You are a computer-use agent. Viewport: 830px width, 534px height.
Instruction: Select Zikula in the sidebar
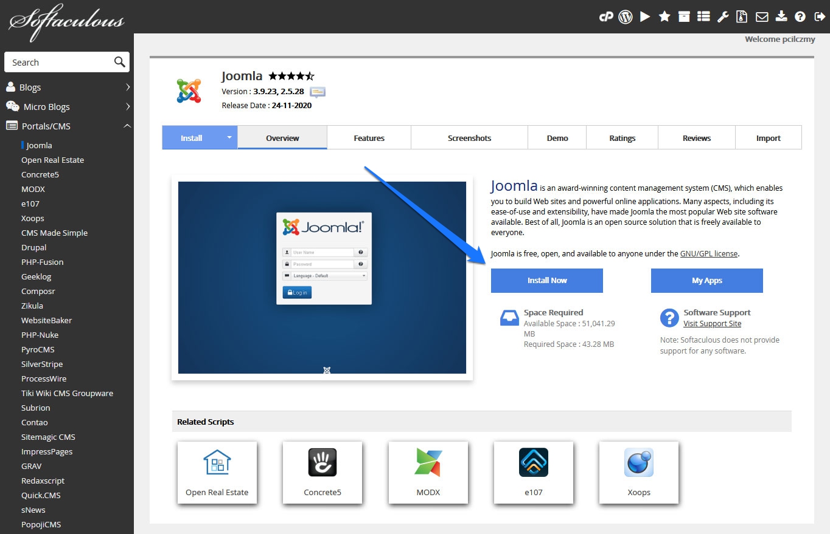[32, 306]
